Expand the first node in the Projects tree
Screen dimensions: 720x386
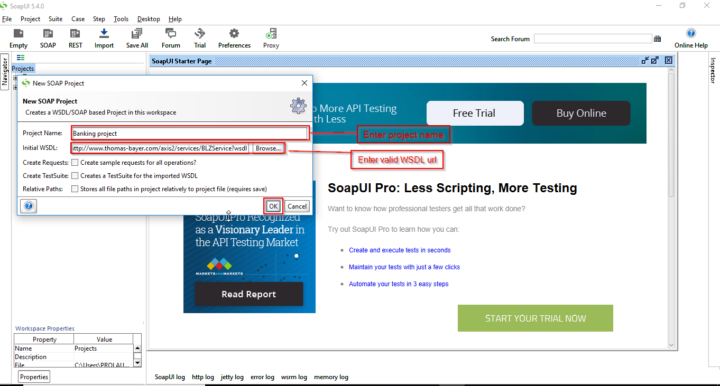15,78
